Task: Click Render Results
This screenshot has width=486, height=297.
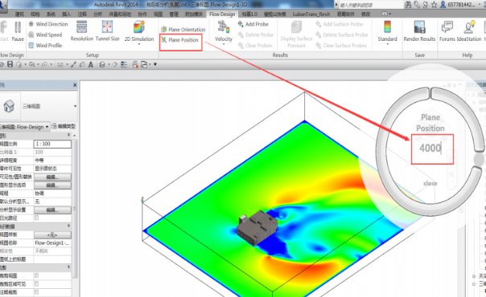Action: [x=419, y=31]
